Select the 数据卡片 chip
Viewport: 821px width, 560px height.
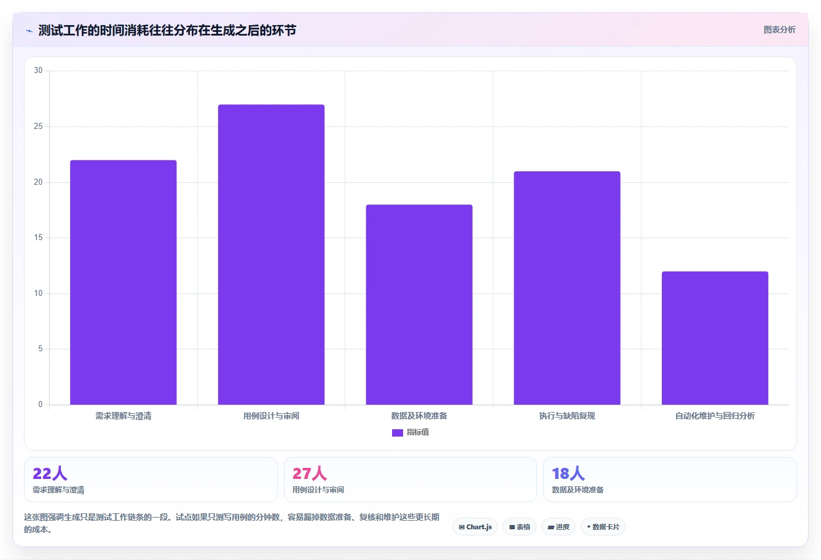[x=603, y=527]
